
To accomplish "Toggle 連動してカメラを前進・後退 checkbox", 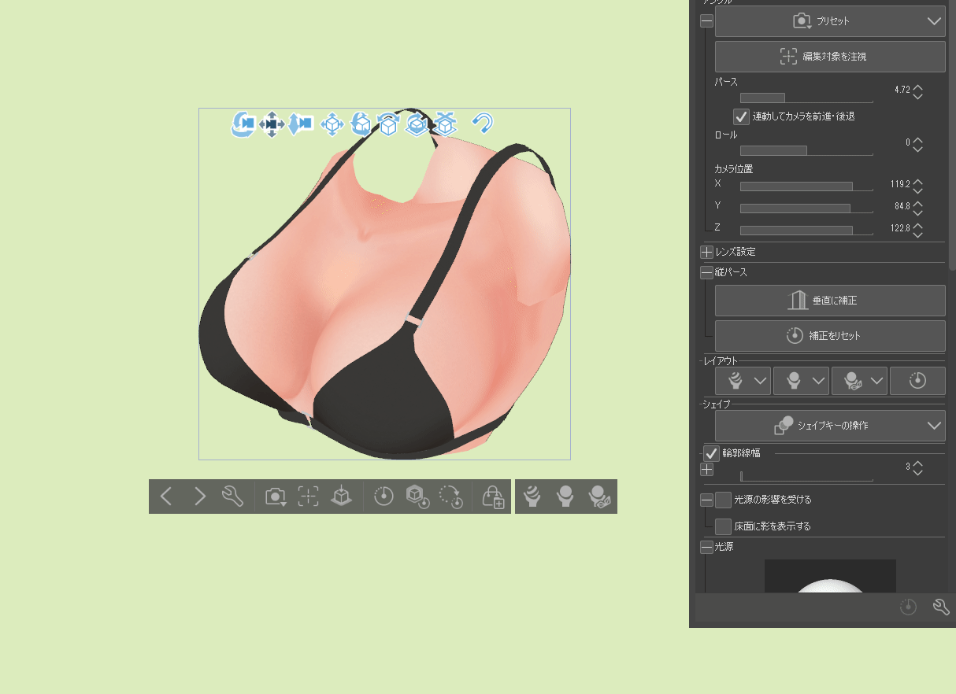I will pyautogui.click(x=741, y=116).
